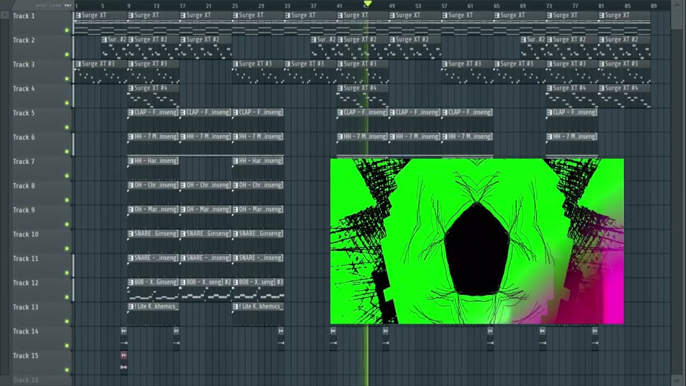The image size is (686, 386).
Task: Mute Track 2 with its green dot
Action: click(x=67, y=54)
